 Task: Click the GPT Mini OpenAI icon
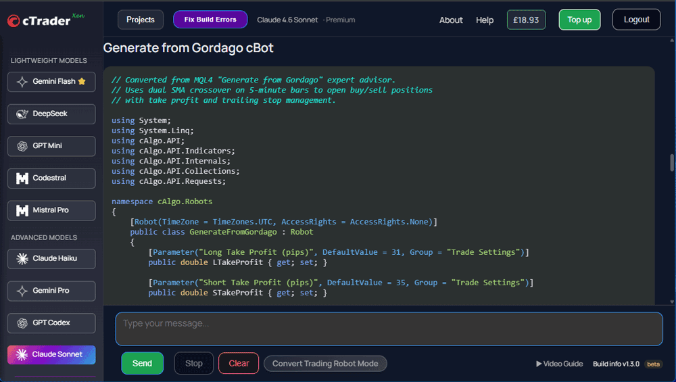tap(22, 146)
